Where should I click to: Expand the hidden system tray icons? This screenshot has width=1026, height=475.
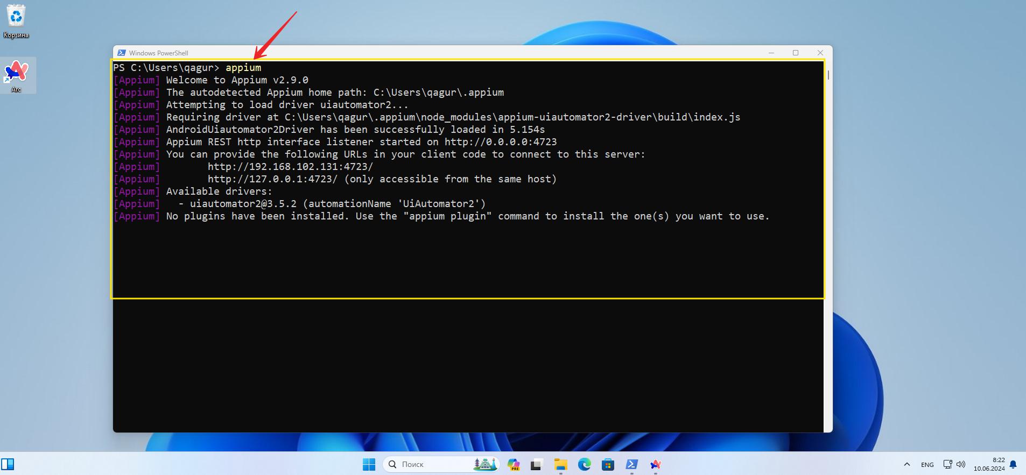907,464
